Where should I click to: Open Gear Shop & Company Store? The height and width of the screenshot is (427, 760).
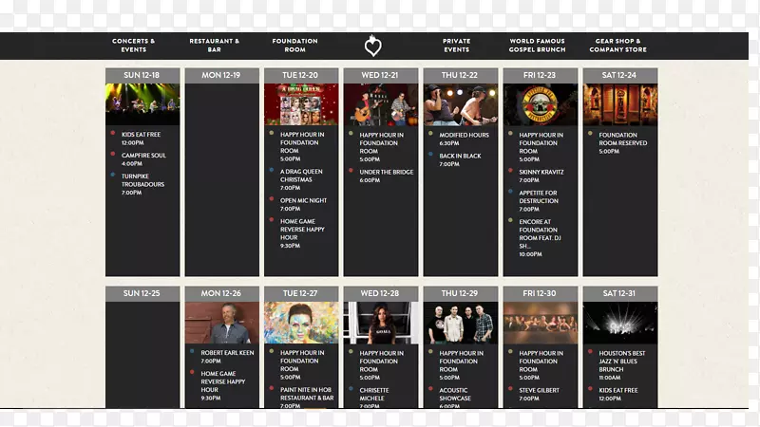tap(618, 46)
